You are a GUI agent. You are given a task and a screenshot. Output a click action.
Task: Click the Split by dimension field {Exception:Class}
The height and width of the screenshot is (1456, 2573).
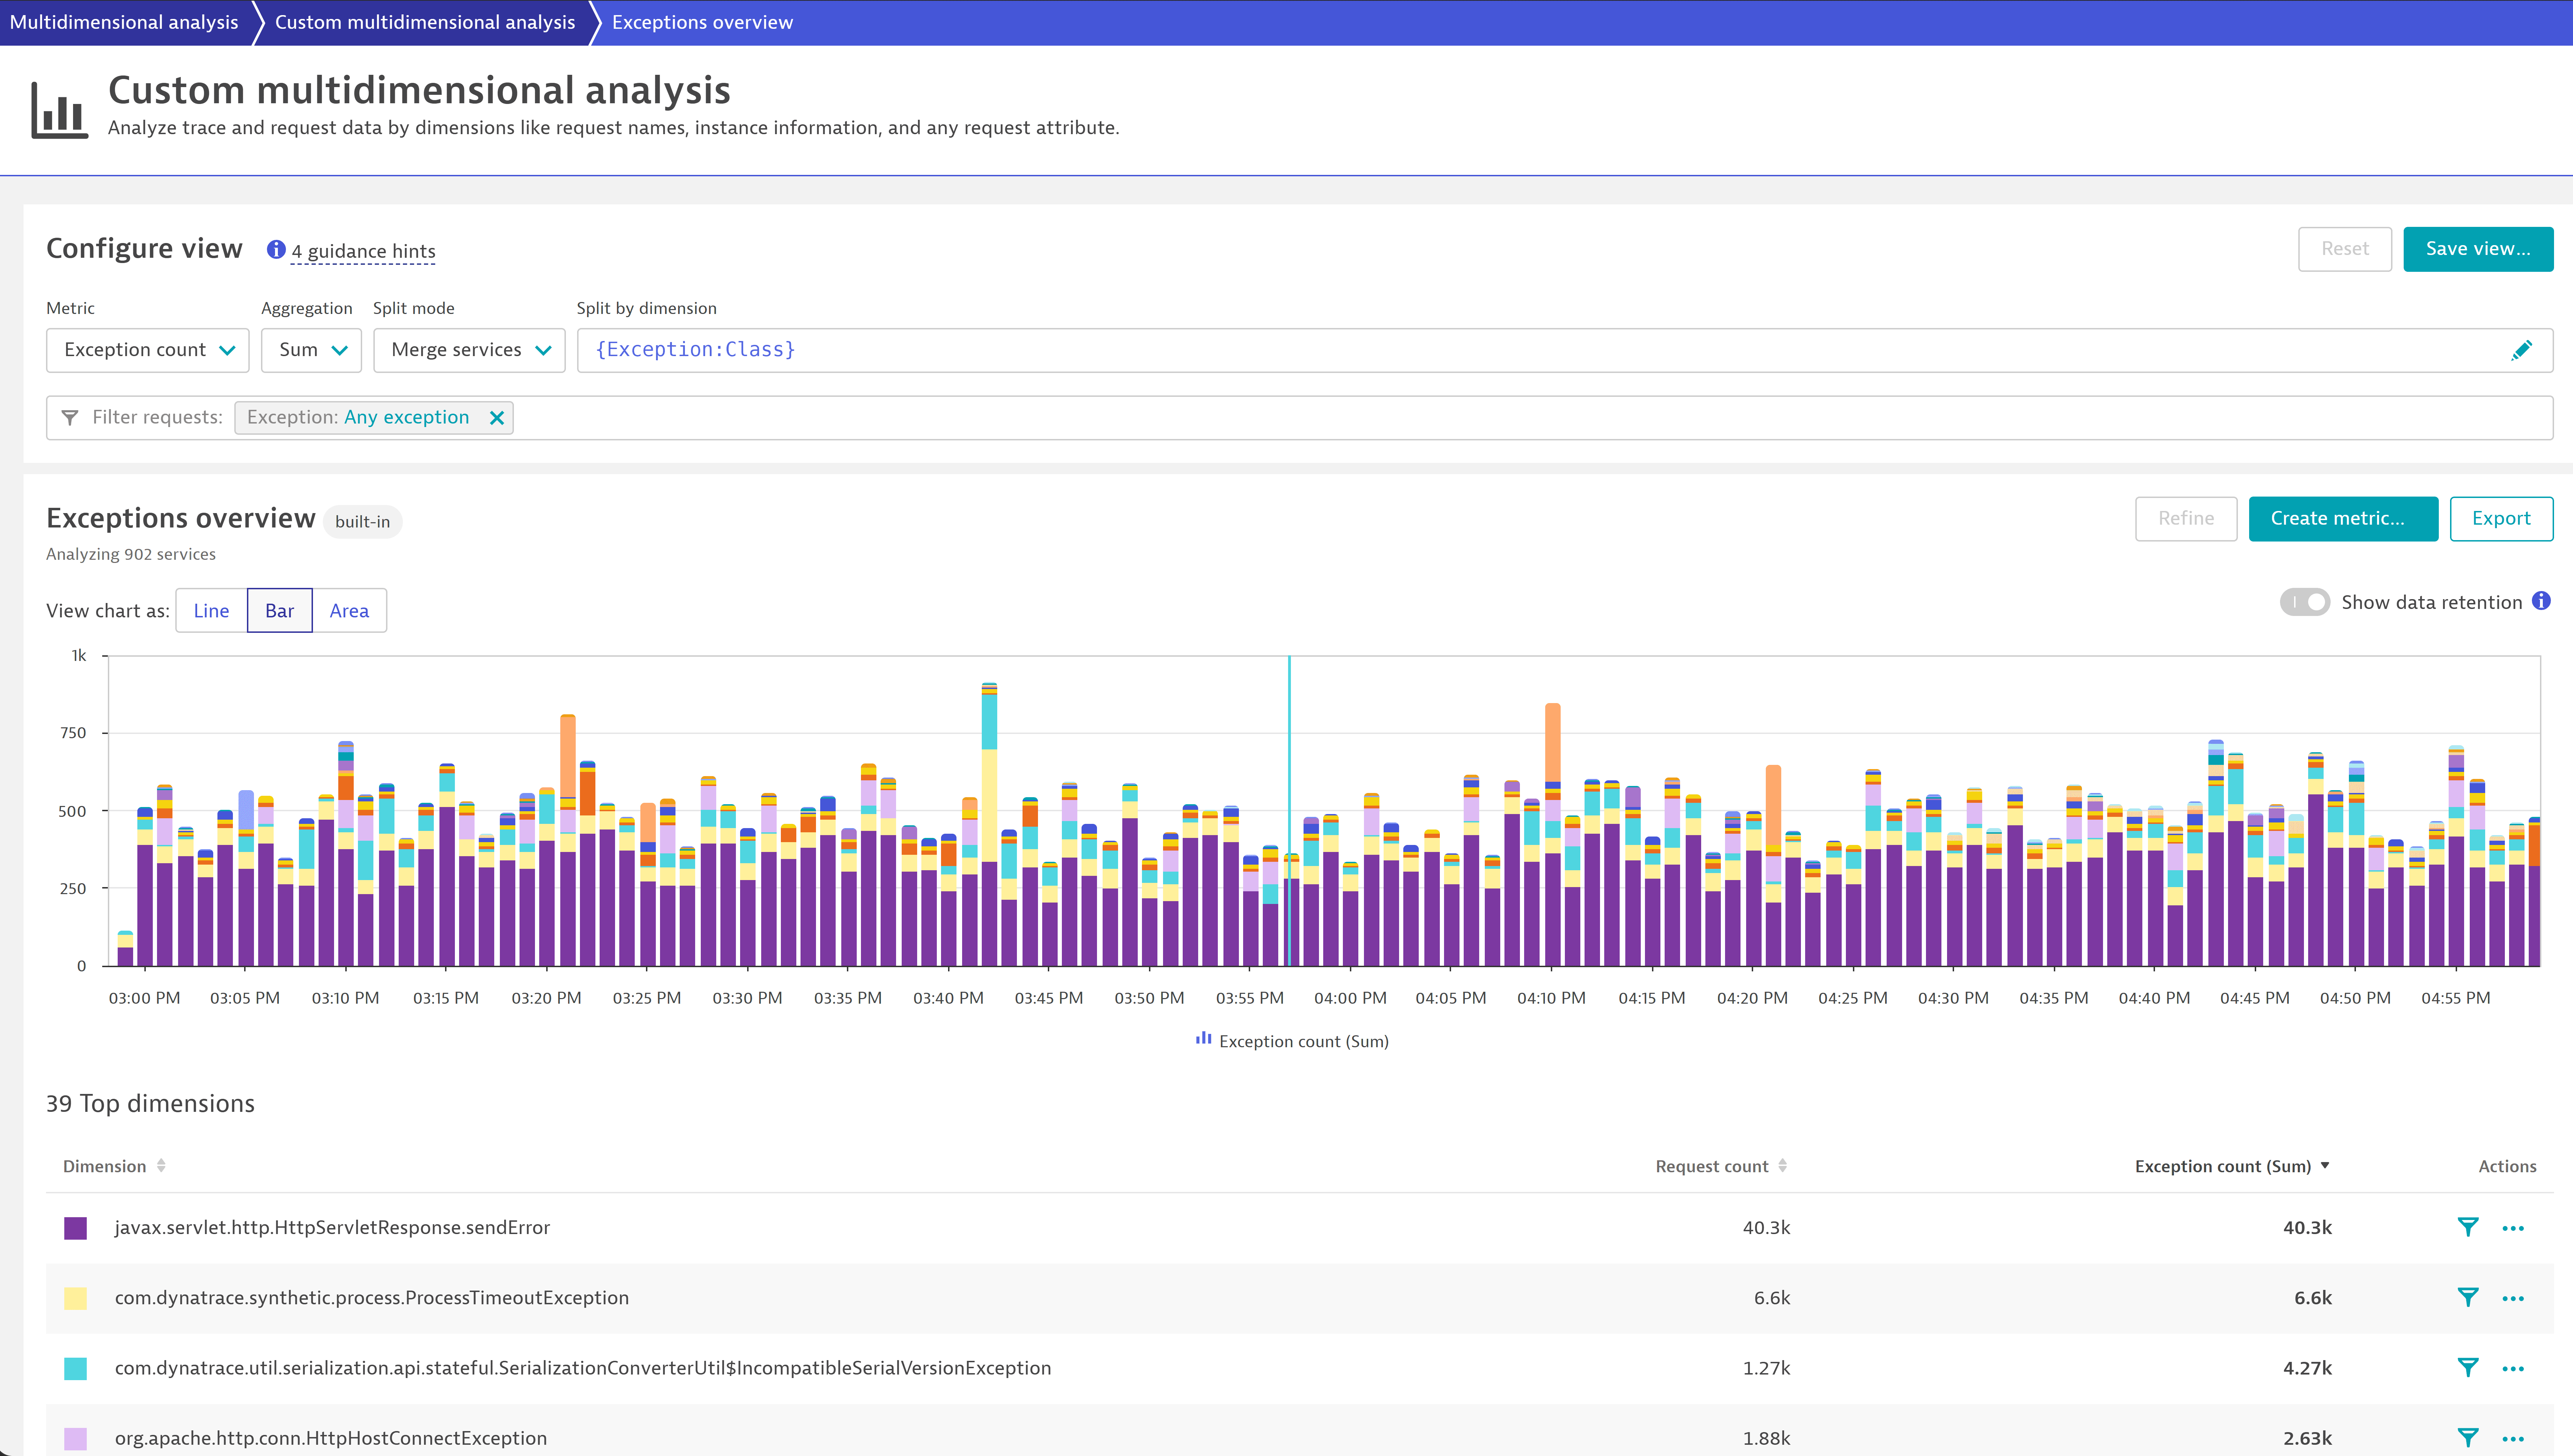click(x=1564, y=350)
